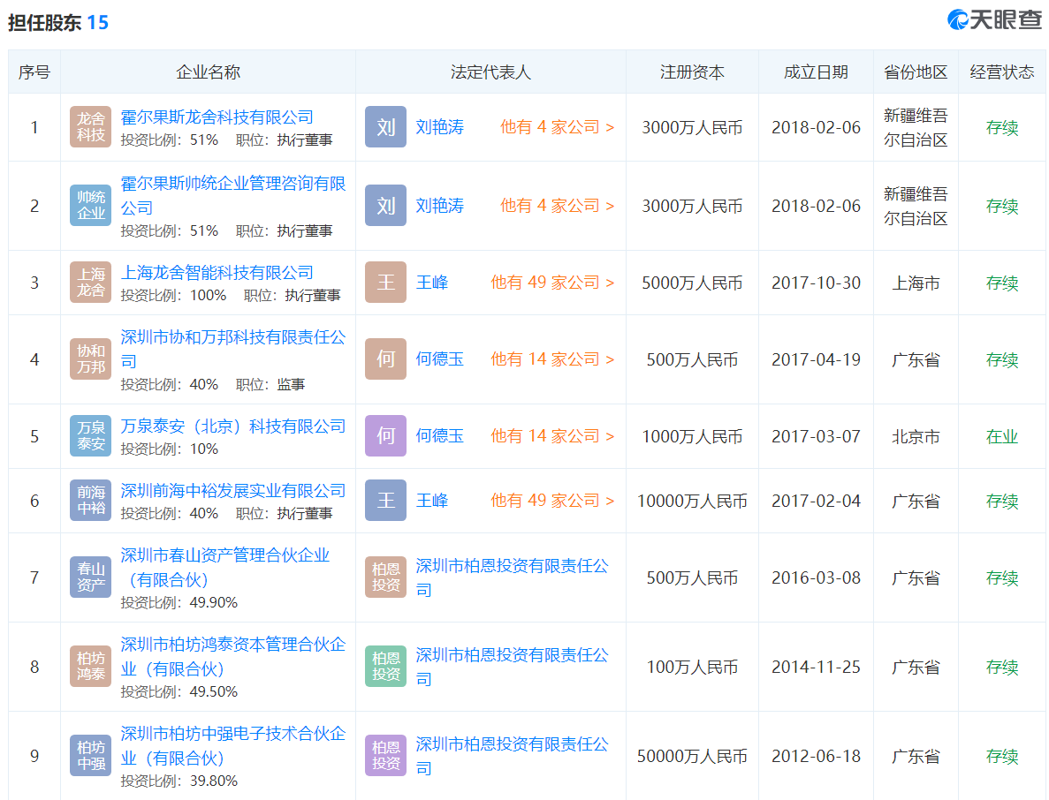Viewport: 1049px width, 800px height.
Task: Expand 他有 14 家公司 in row 5
Action: tap(551, 436)
